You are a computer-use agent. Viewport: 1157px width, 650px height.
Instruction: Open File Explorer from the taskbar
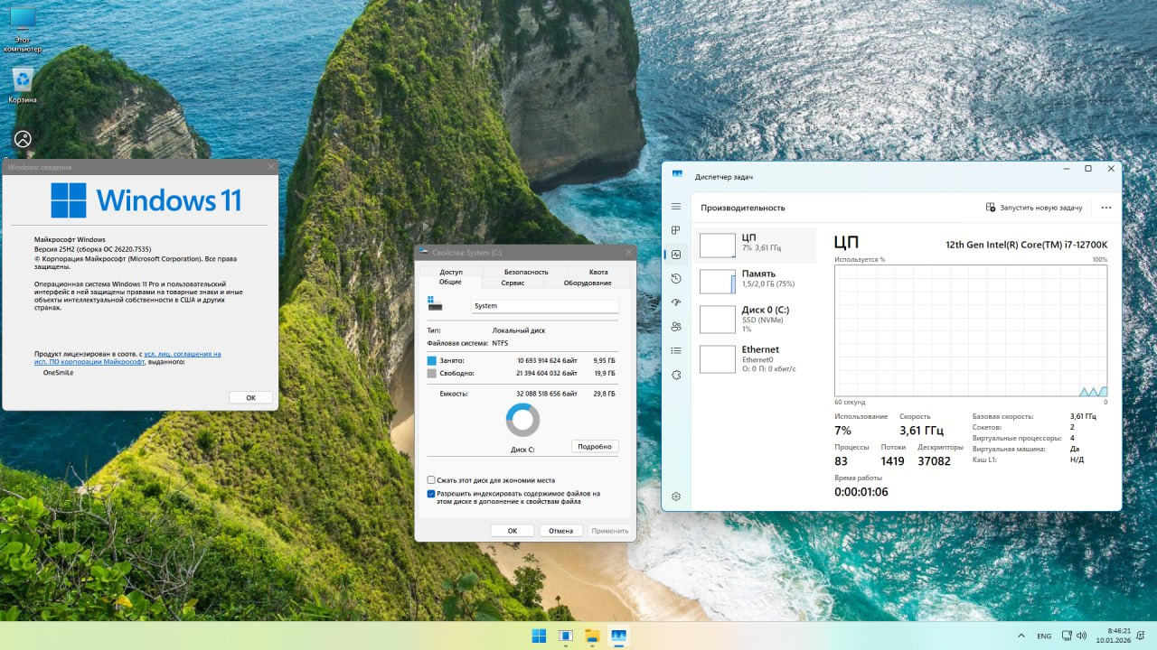[x=592, y=636]
